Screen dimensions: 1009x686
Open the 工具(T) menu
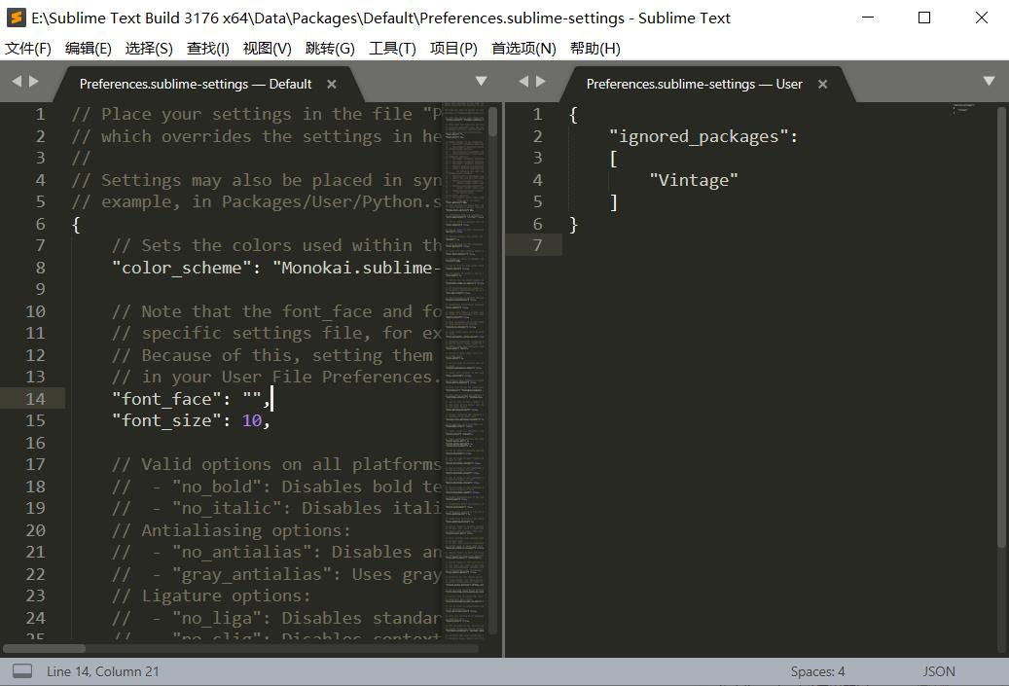click(392, 48)
